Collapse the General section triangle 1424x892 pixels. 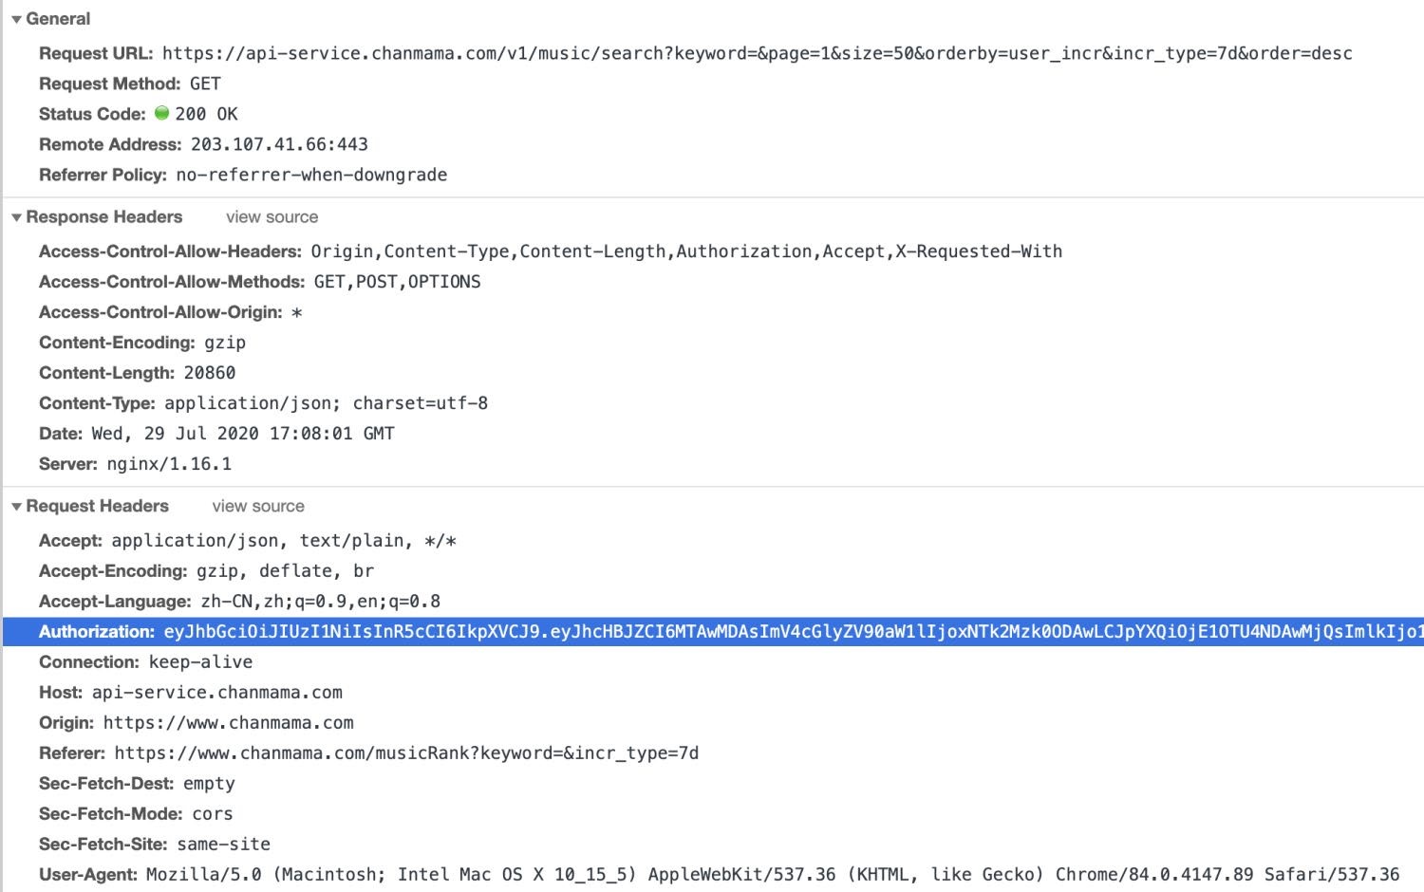(x=16, y=19)
